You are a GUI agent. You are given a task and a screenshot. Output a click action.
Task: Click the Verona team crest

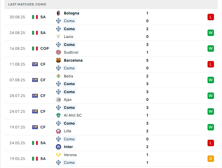[58, 155]
